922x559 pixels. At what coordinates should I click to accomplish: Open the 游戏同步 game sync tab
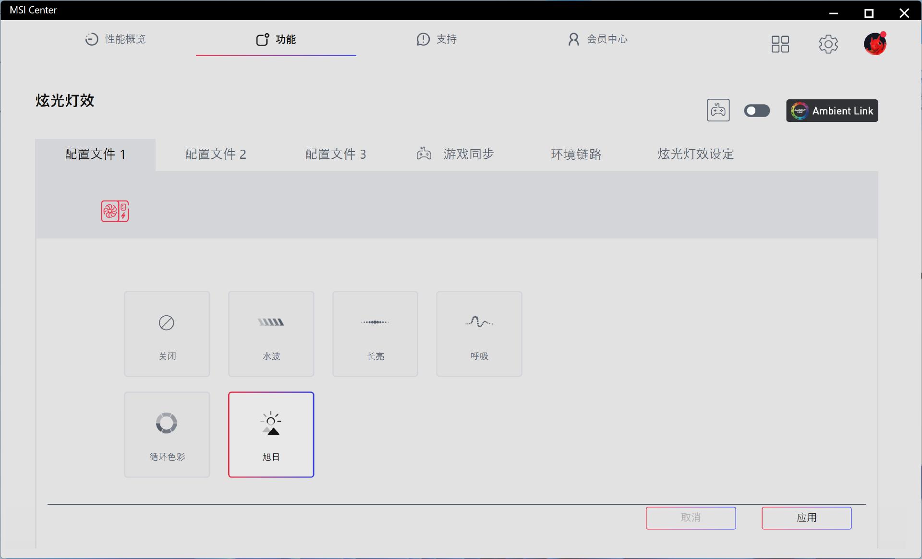[x=455, y=154]
